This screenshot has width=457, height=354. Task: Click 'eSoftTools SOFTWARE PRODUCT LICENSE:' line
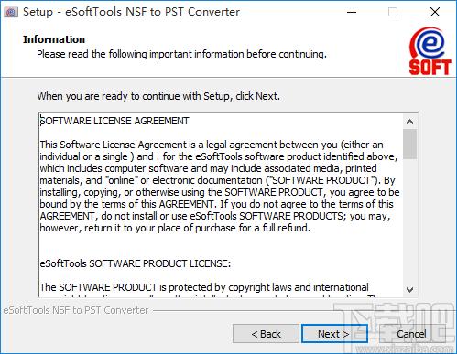[136, 263]
